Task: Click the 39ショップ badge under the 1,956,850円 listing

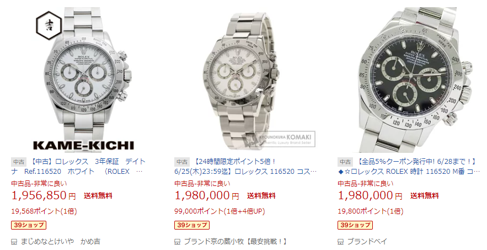Action: click(29, 225)
